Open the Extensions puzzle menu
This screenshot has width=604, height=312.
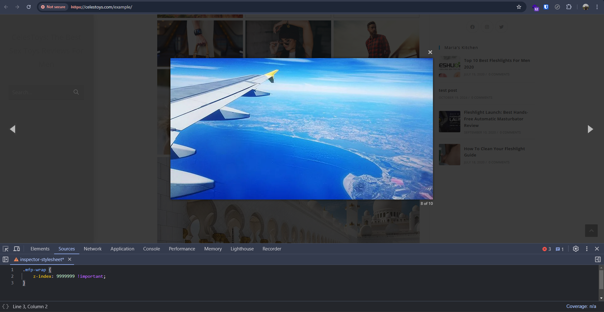(x=569, y=7)
